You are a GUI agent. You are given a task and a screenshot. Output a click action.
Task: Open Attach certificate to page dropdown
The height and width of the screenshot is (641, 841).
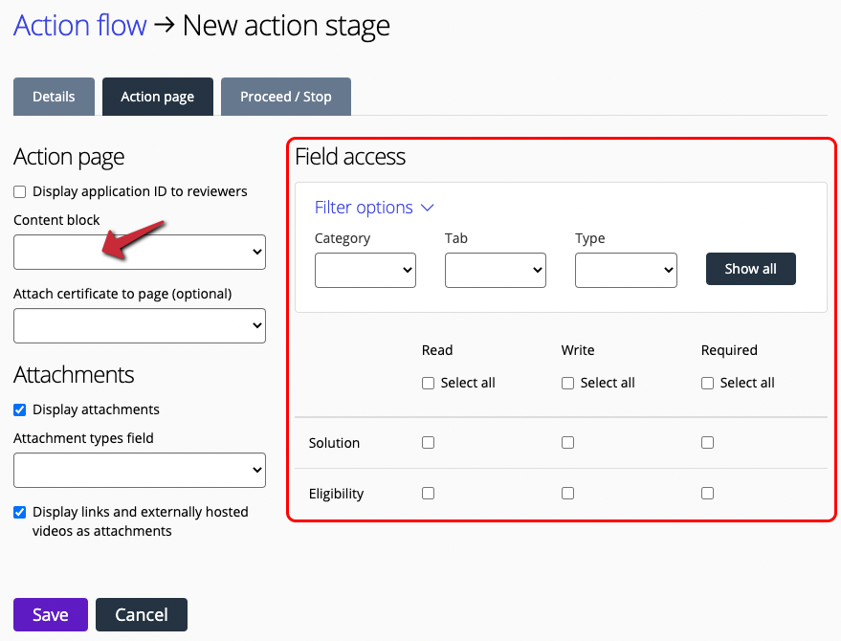[140, 325]
